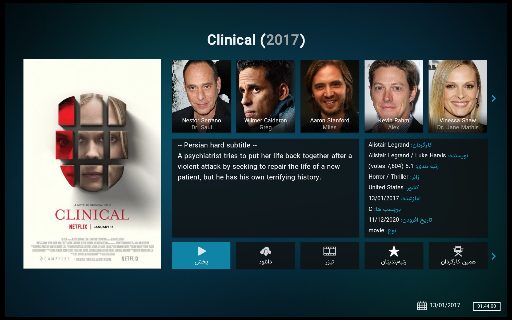This screenshot has width=512, height=320.
Task: Click the 01:44:00 runtime box
Action: [486, 306]
